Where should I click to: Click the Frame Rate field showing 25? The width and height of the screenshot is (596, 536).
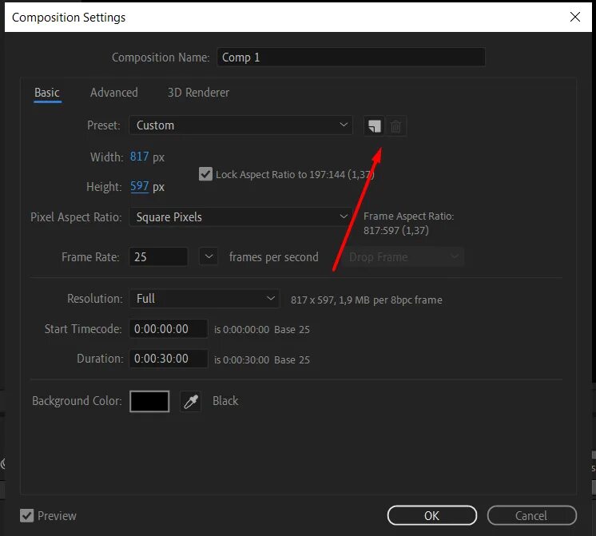[x=158, y=256]
